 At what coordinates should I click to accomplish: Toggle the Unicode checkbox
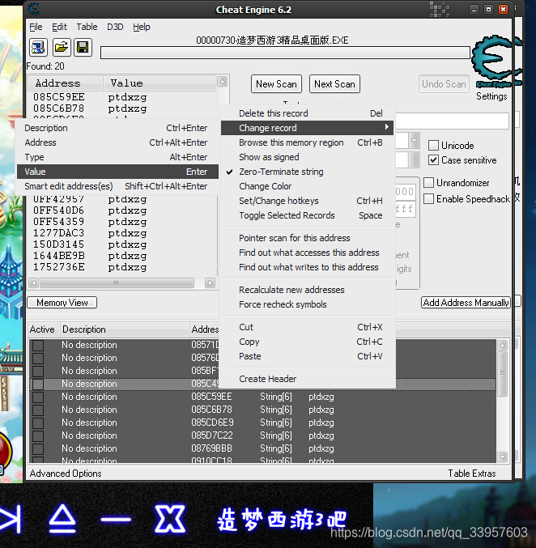click(433, 146)
